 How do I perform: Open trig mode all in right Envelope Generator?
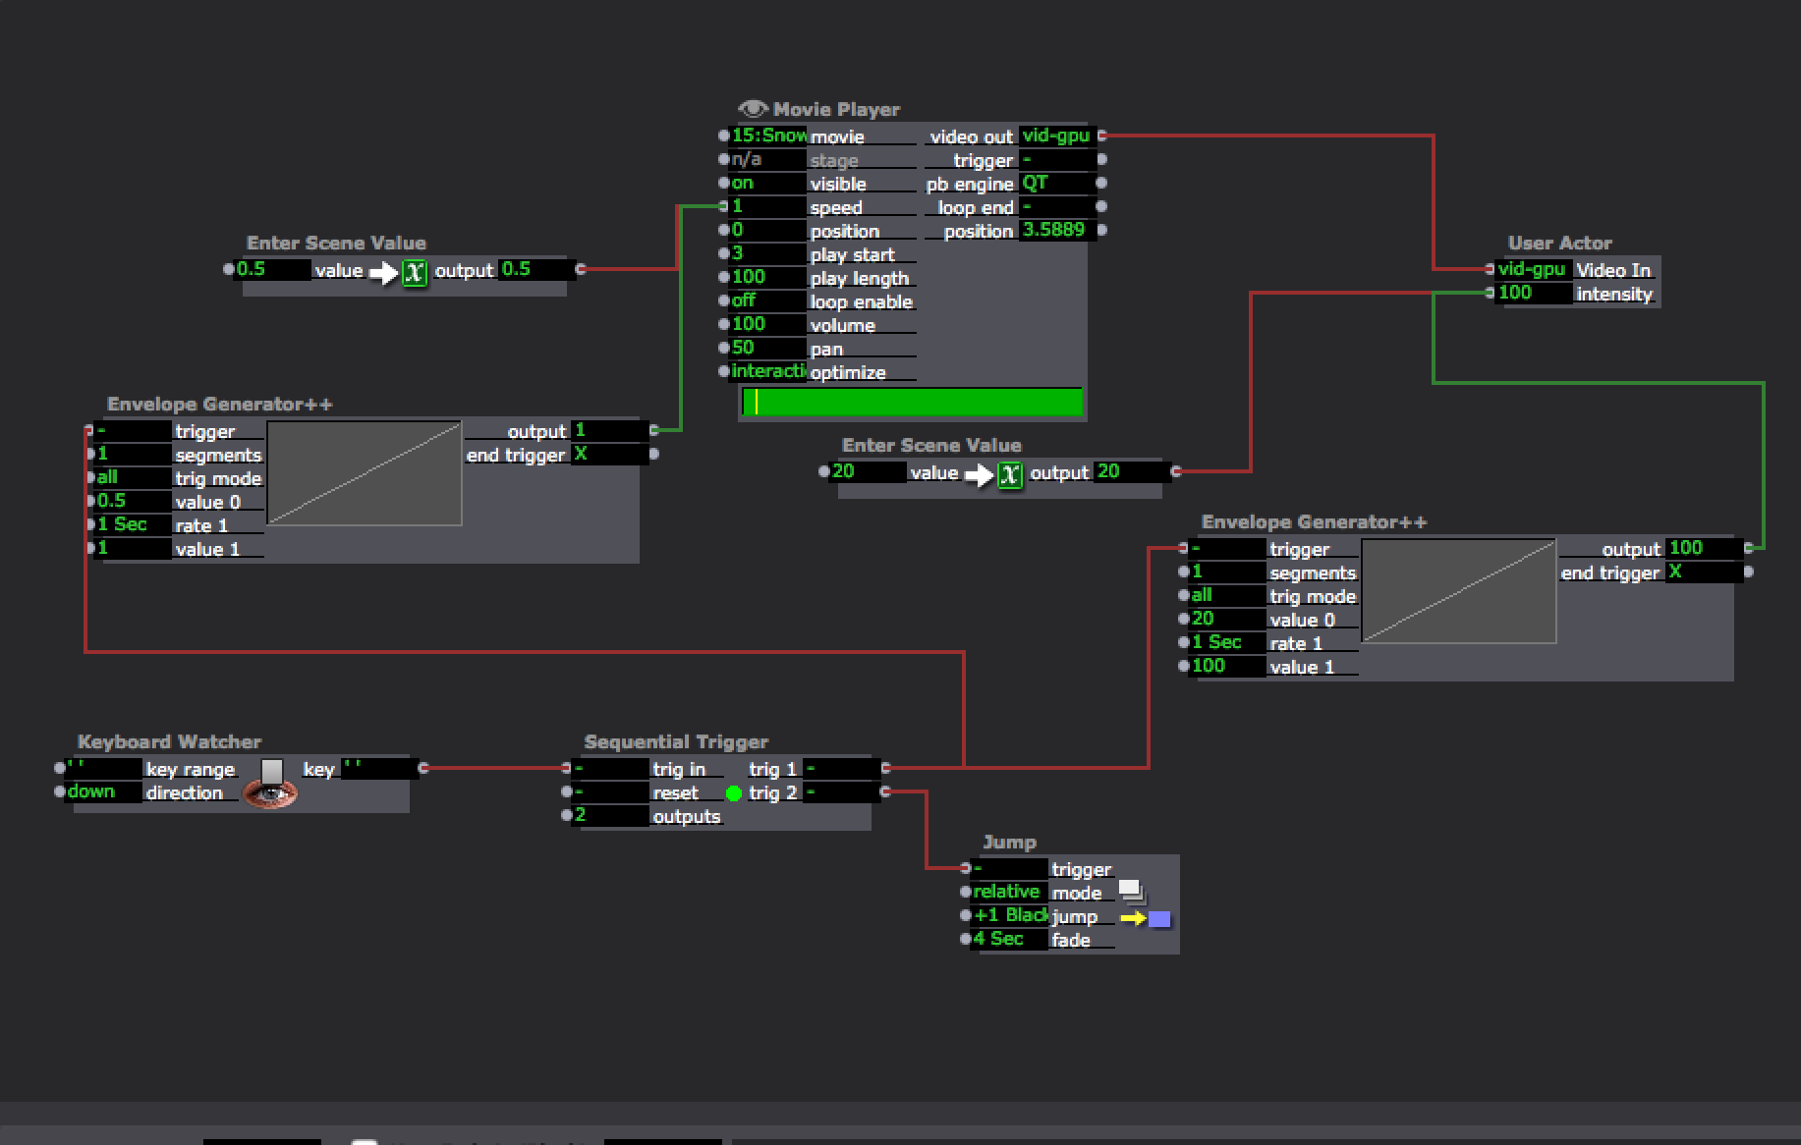[1227, 595]
